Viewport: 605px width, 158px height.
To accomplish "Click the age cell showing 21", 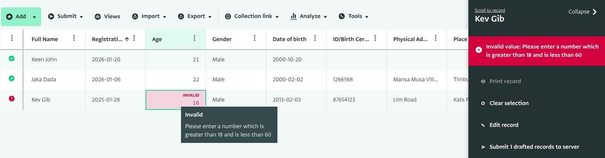I will coord(176,59).
